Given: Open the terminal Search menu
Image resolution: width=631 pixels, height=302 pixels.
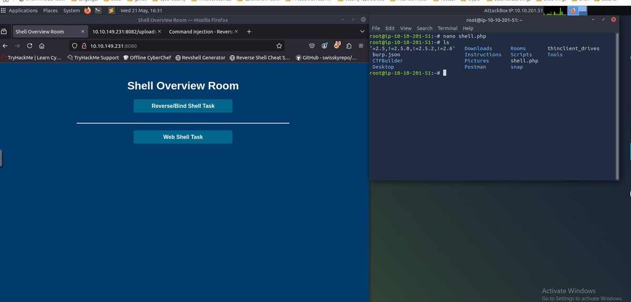Looking at the screenshot, I should [x=424, y=28].
